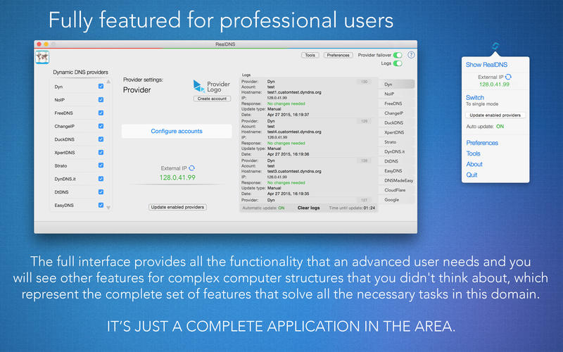Open the Tools button

click(310, 55)
